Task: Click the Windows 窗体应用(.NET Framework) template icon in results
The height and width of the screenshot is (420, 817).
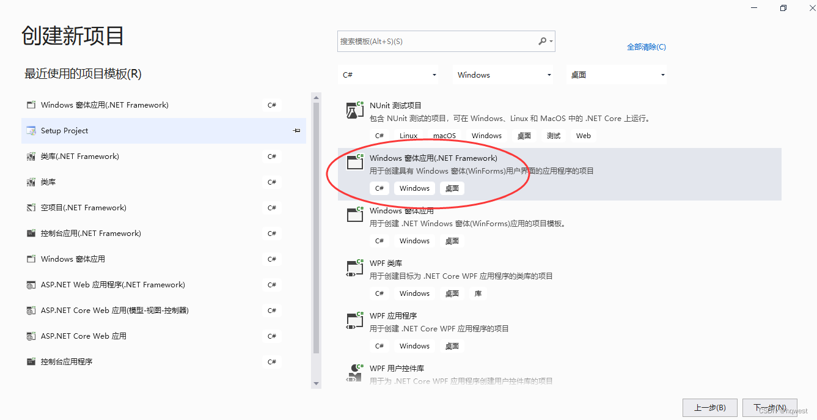Action: (x=354, y=163)
